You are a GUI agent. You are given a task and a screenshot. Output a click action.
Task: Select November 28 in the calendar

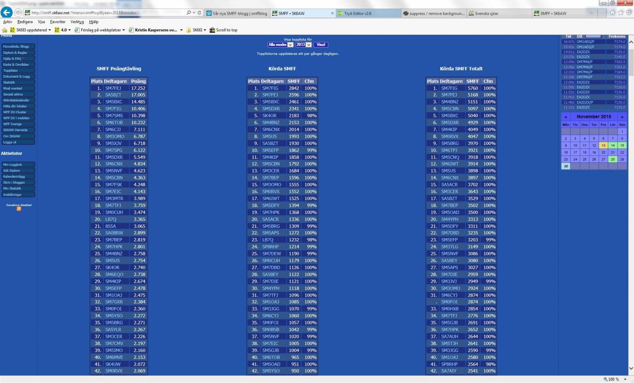(613, 159)
